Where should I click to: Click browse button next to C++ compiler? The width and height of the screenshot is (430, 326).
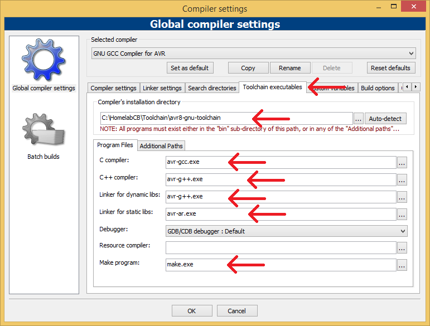click(x=402, y=179)
